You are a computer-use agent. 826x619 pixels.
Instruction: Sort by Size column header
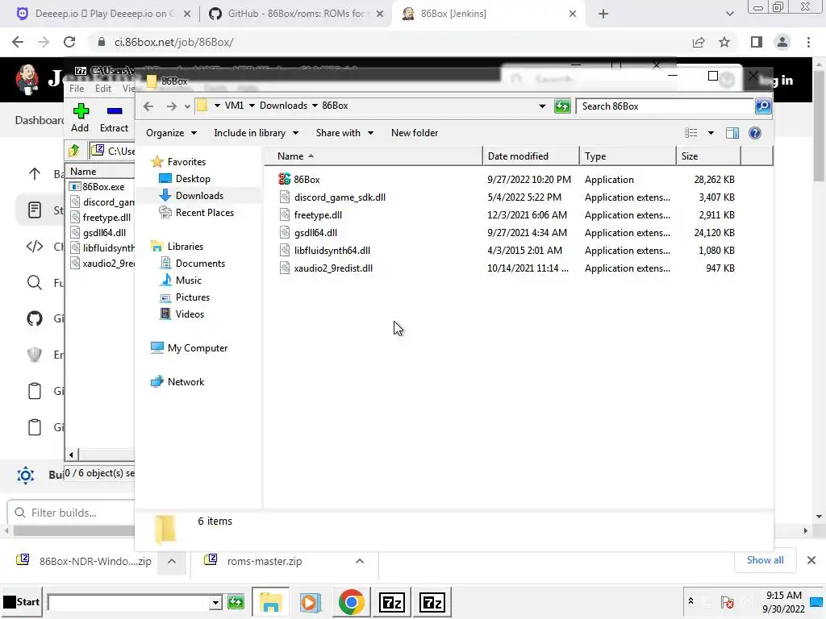[x=708, y=156]
